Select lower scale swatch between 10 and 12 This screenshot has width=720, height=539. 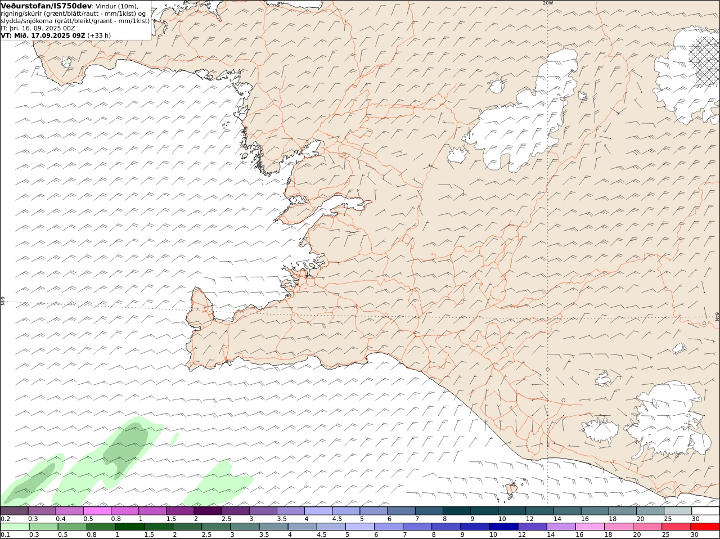pyautogui.click(x=503, y=527)
